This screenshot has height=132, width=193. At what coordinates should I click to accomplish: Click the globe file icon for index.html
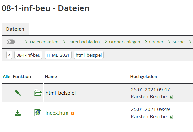tap(38, 113)
